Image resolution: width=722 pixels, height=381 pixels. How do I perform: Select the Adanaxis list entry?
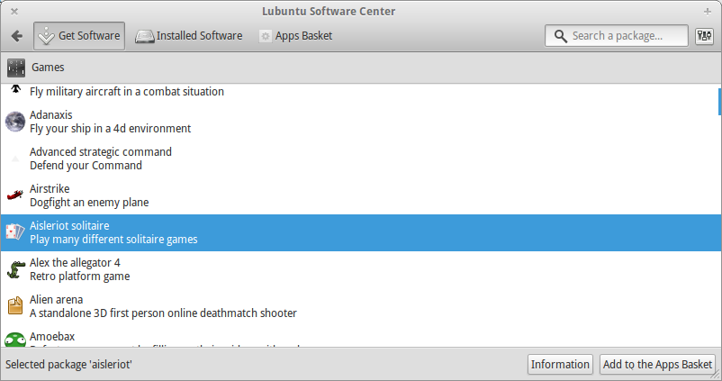click(110, 122)
